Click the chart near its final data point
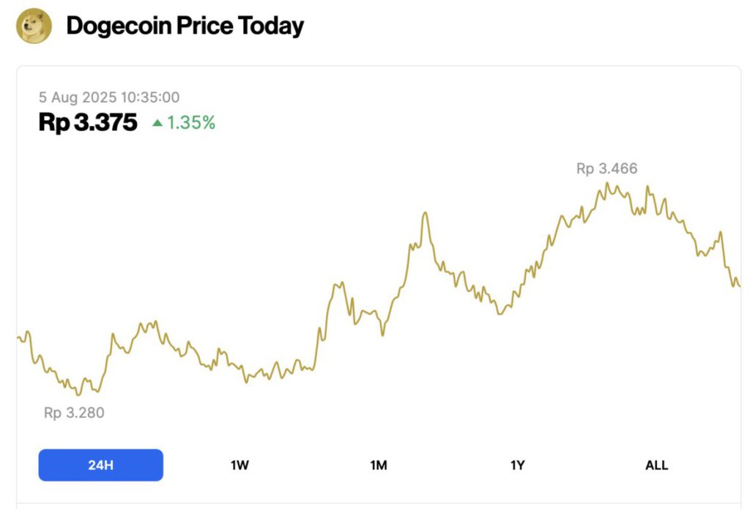Viewport: 750px width, 509px height. [740, 287]
